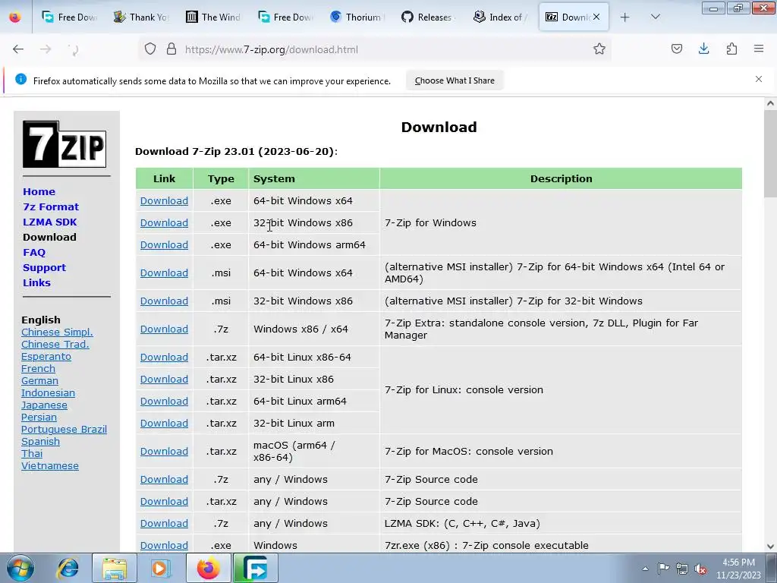Click the scrollbar down arrow
Screen dimensions: 777x583
point(770,547)
